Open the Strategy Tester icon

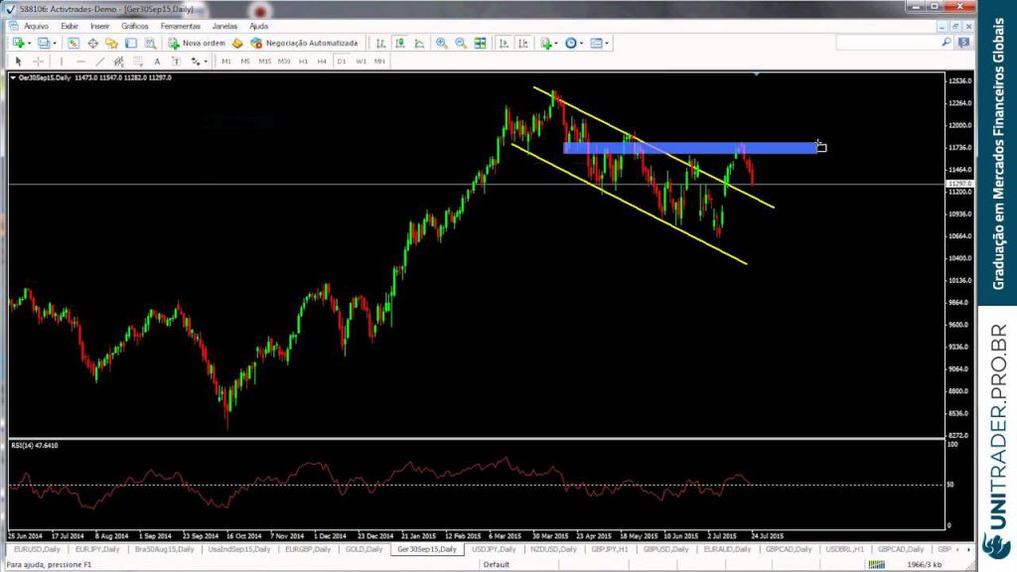coord(151,43)
